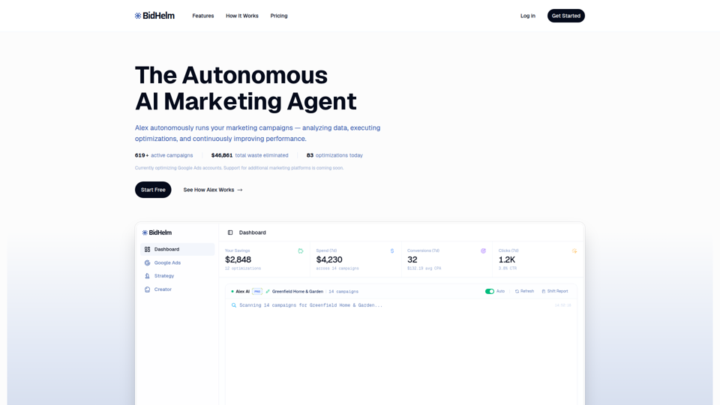Click the 32 conversions value
Viewport: 720px width, 405px height.
[412, 259]
